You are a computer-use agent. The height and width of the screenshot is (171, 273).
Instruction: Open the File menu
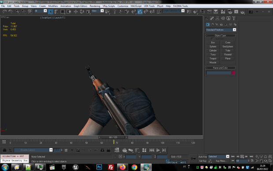(x=3, y=6)
